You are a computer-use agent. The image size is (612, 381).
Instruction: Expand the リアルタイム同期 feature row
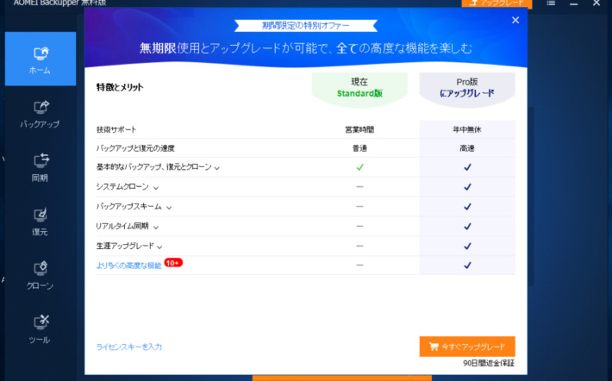tap(156, 227)
